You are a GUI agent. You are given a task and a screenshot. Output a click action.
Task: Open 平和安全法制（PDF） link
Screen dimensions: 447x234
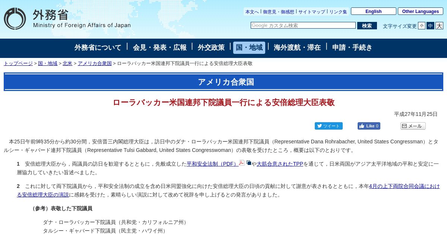point(212,164)
